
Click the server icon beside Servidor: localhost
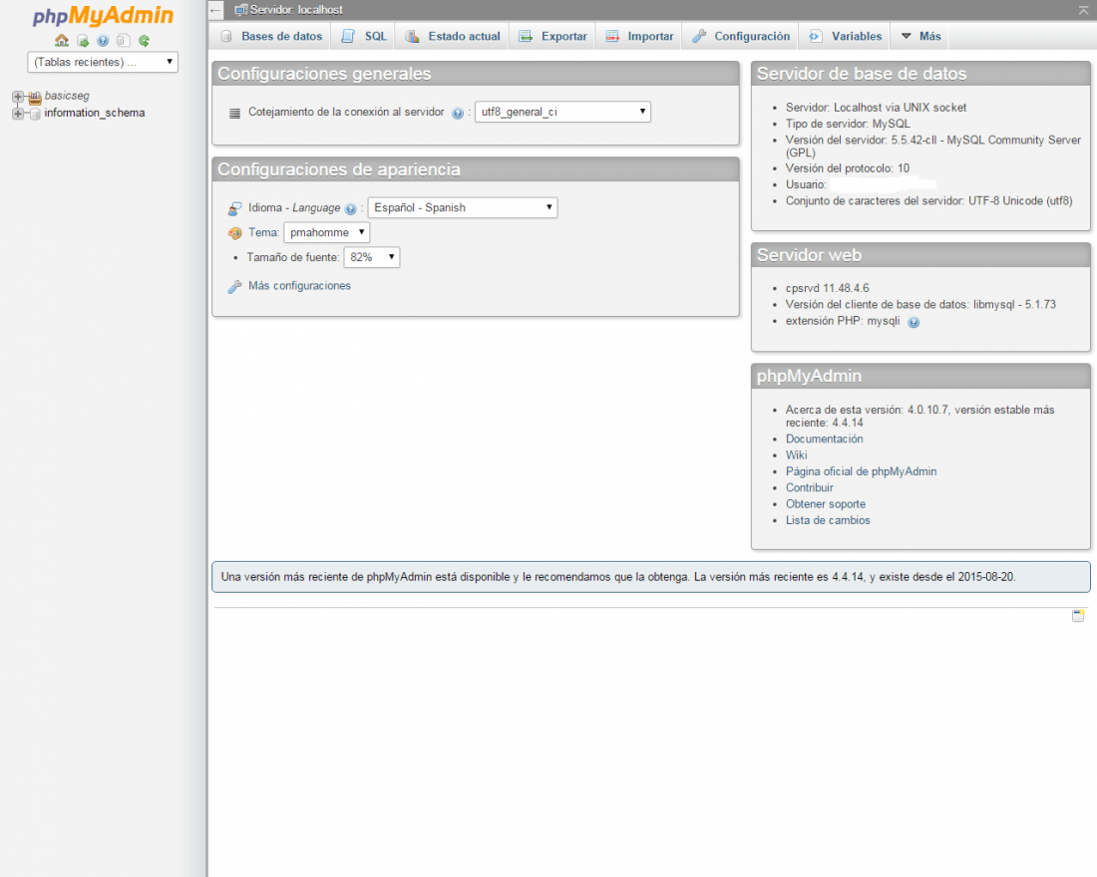coord(240,10)
